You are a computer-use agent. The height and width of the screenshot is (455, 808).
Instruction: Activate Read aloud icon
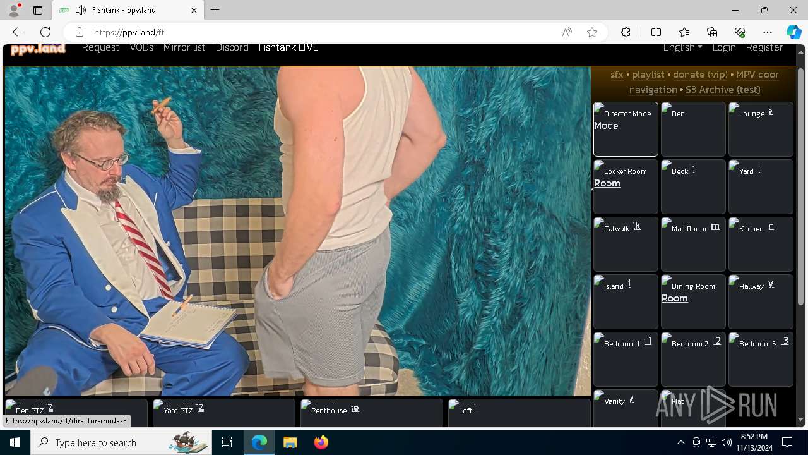point(567,32)
